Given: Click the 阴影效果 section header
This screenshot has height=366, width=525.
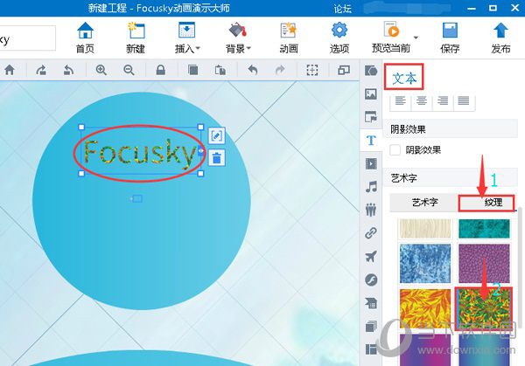Looking at the screenshot, I should pos(450,128).
